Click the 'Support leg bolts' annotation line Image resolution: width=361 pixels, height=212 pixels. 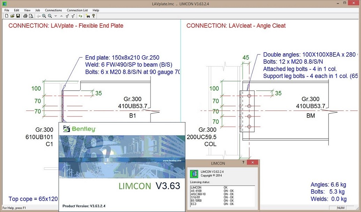pos(310,76)
